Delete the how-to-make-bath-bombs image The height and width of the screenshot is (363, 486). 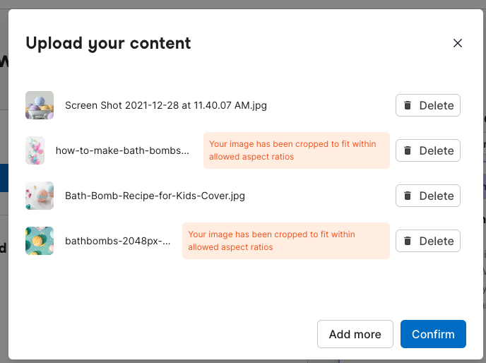pyautogui.click(x=428, y=150)
